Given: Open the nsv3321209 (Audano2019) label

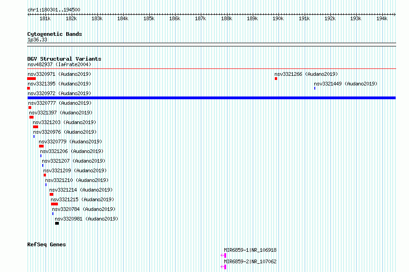Looking at the screenshot, I should click(75, 170).
